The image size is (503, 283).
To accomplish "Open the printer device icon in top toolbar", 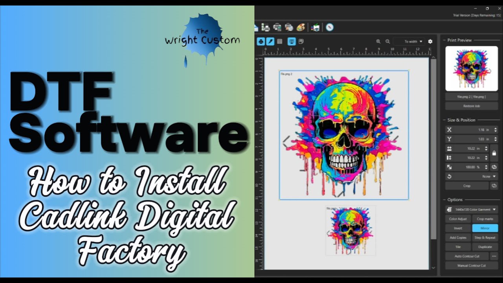I will point(277,27).
